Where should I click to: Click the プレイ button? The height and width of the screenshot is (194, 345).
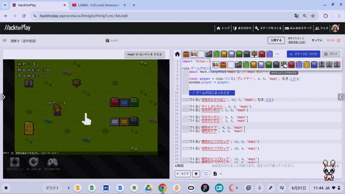coord(331,54)
